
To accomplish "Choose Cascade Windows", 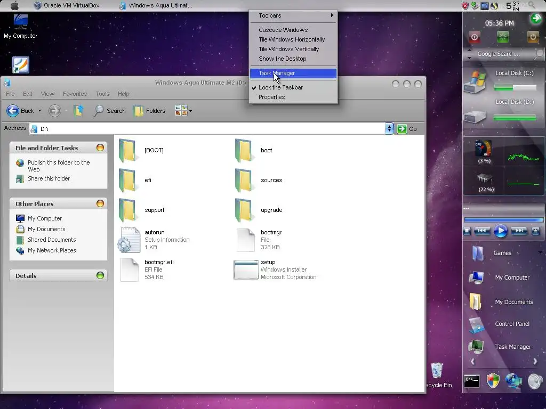I will click(293, 30).
